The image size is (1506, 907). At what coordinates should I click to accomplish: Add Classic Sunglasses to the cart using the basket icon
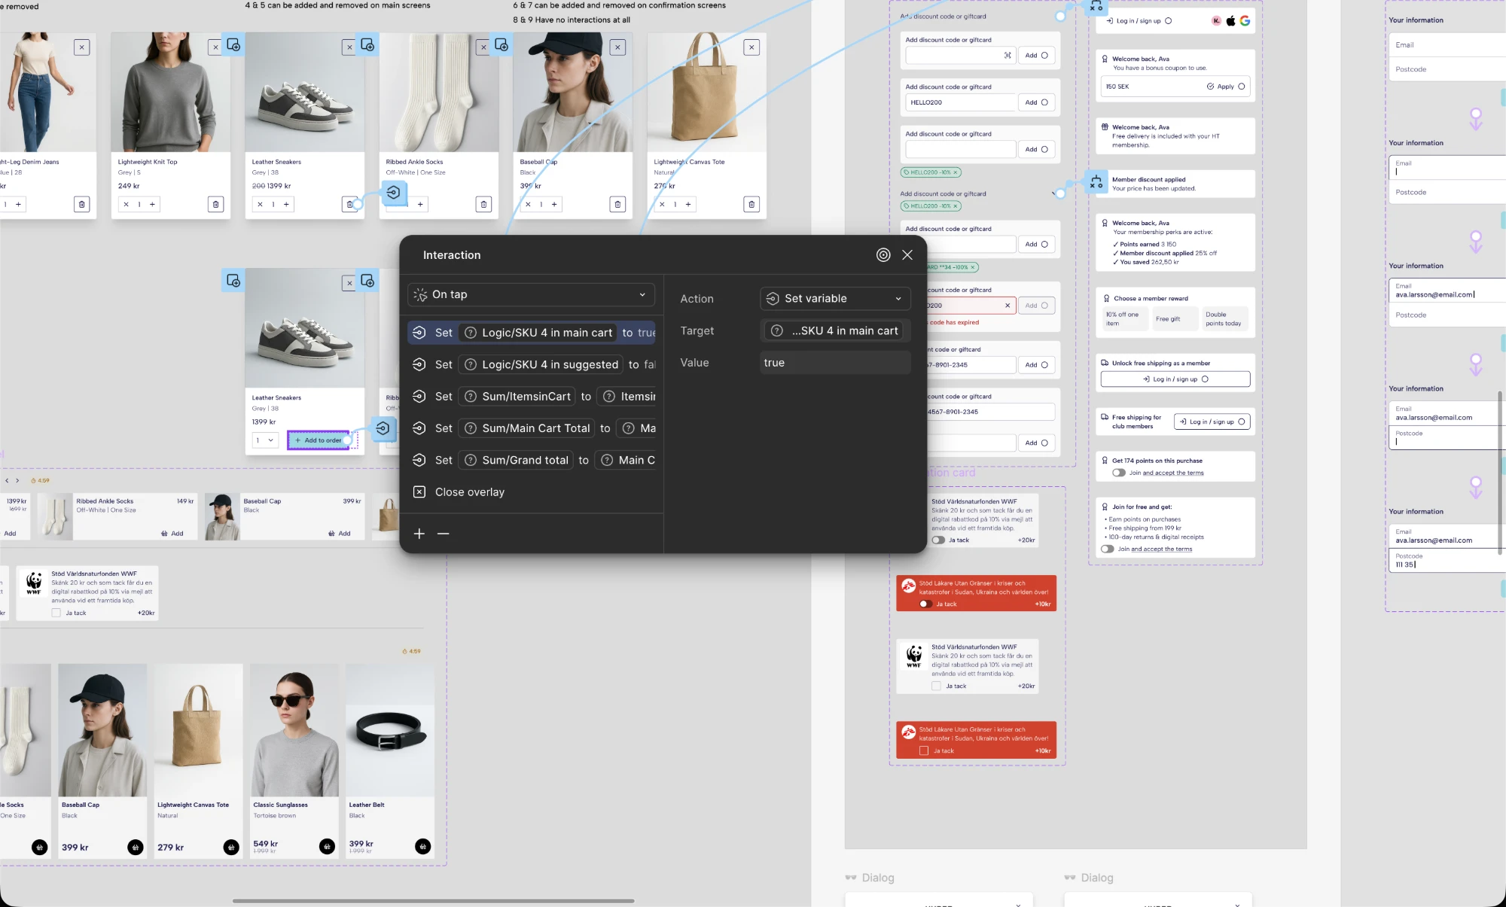coord(328,847)
